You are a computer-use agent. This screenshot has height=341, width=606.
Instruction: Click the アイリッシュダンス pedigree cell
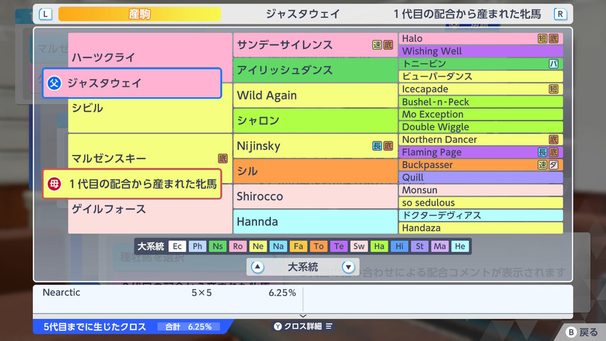[x=315, y=70]
